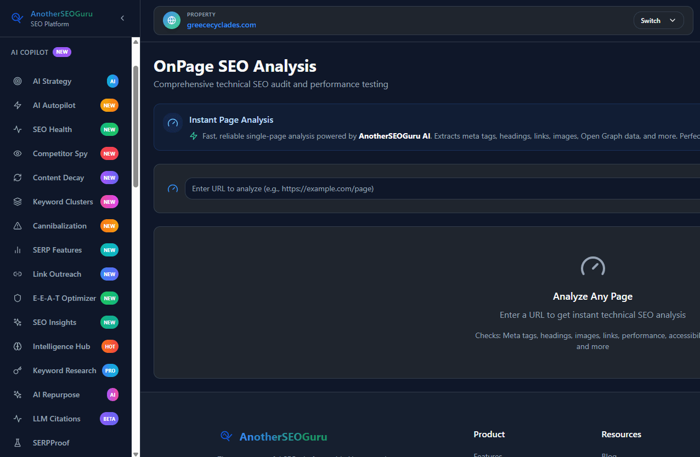Click the Analyze Any Page heading

(x=592, y=296)
